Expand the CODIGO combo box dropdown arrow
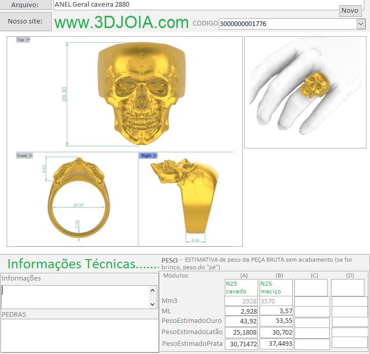The height and width of the screenshot is (354, 370). point(361,23)
